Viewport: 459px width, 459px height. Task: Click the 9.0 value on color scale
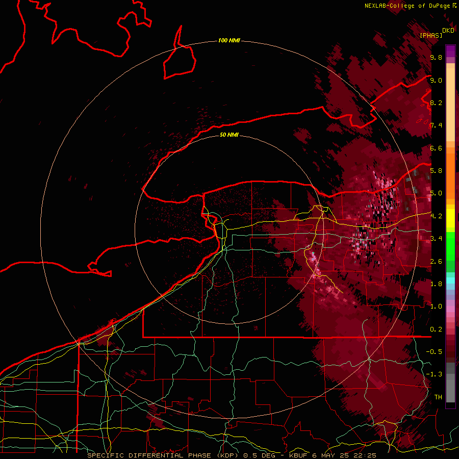(436, 80)
